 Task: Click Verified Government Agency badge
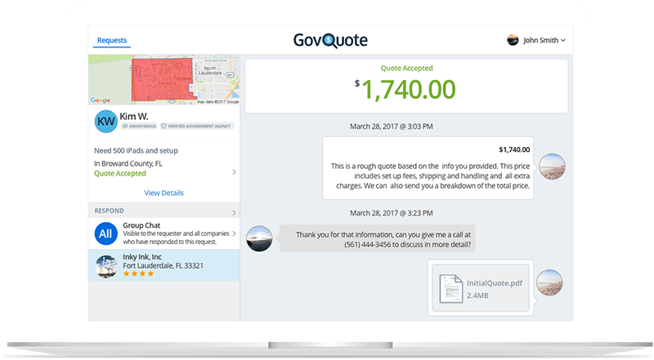tap(197, 126)
